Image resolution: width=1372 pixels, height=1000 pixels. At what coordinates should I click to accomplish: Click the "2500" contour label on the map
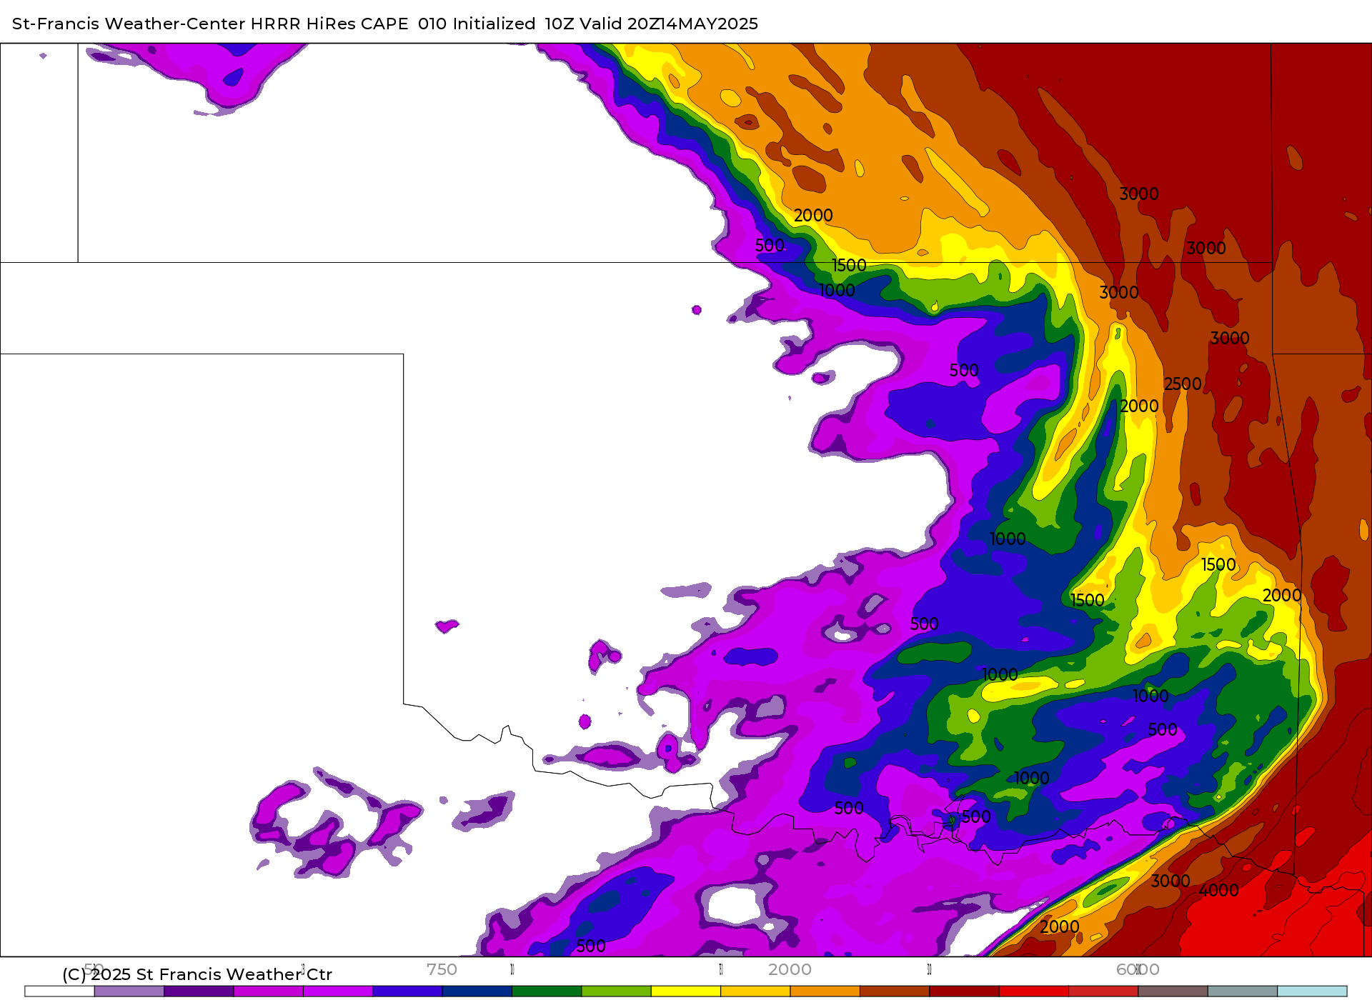click(1183, 384)
